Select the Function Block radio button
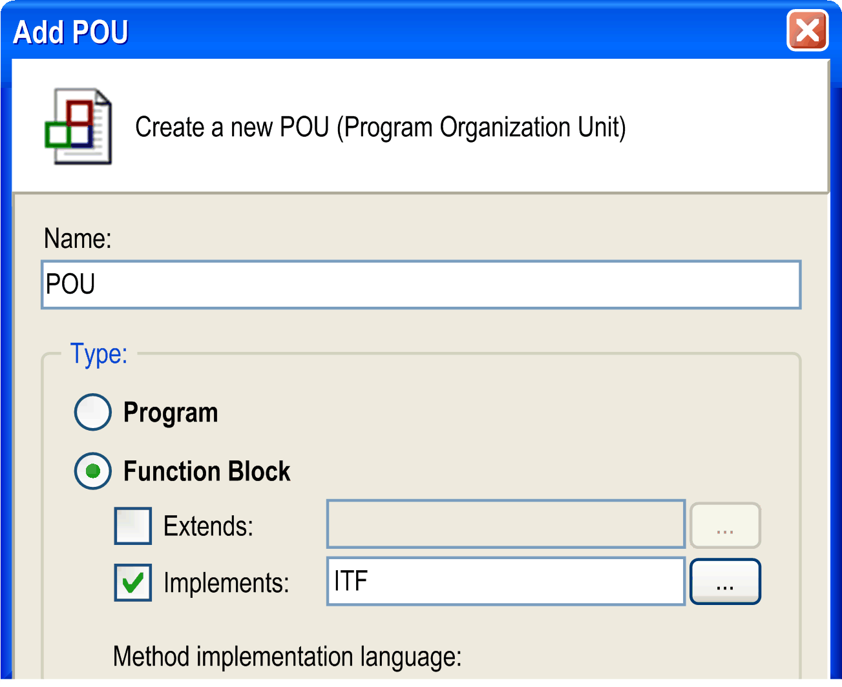The width and height of the screenshot is (842, 687). click(x=93, y=471)
